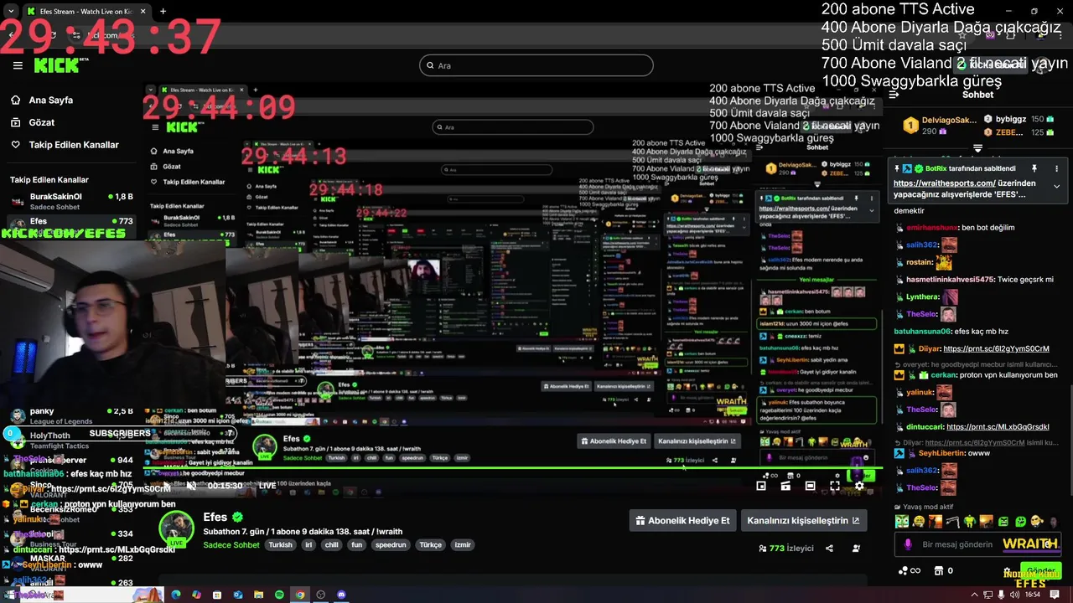Select the Turkish tag

click(280, 545)
